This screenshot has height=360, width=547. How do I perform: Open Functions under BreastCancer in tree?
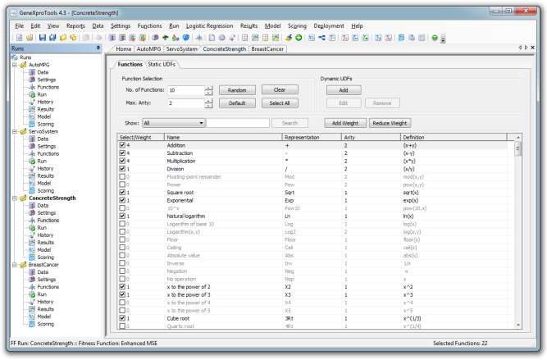(x=48, y=287)
